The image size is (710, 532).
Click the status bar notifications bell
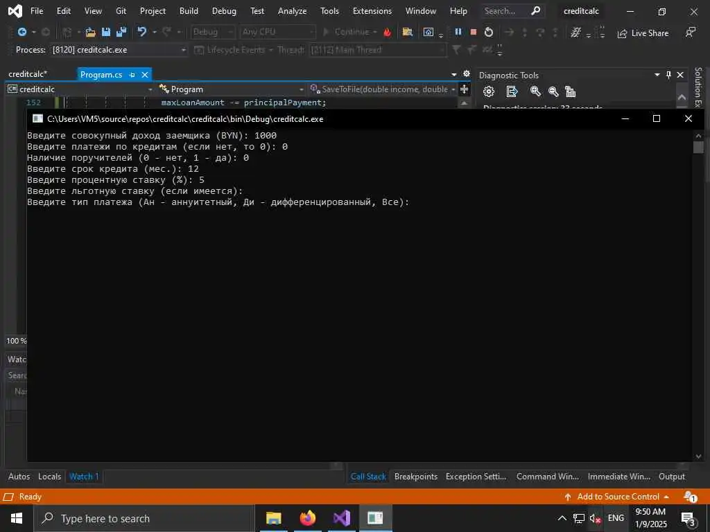tap(690, 497)
